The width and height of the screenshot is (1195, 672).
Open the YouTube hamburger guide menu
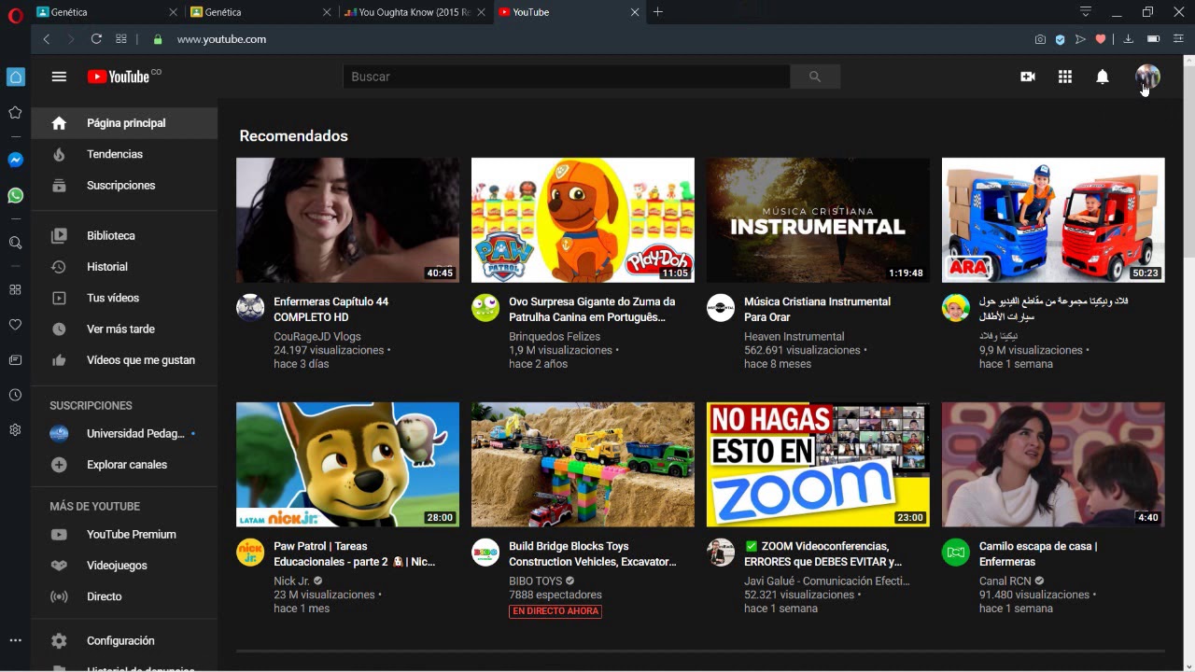59,77
